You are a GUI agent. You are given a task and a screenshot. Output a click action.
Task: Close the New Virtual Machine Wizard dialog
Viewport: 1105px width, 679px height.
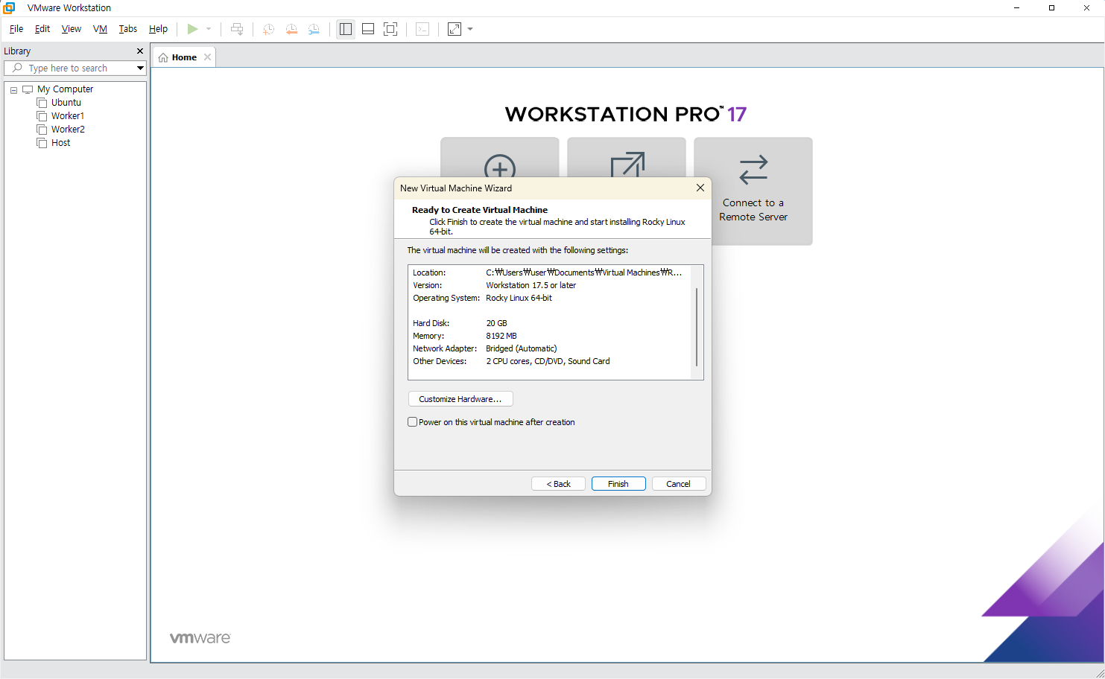coord(700,188)
